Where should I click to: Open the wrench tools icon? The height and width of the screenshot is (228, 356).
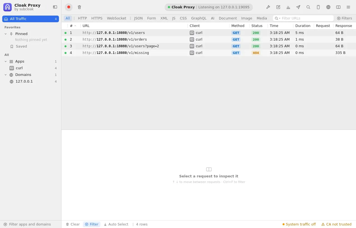click(268, 7)
